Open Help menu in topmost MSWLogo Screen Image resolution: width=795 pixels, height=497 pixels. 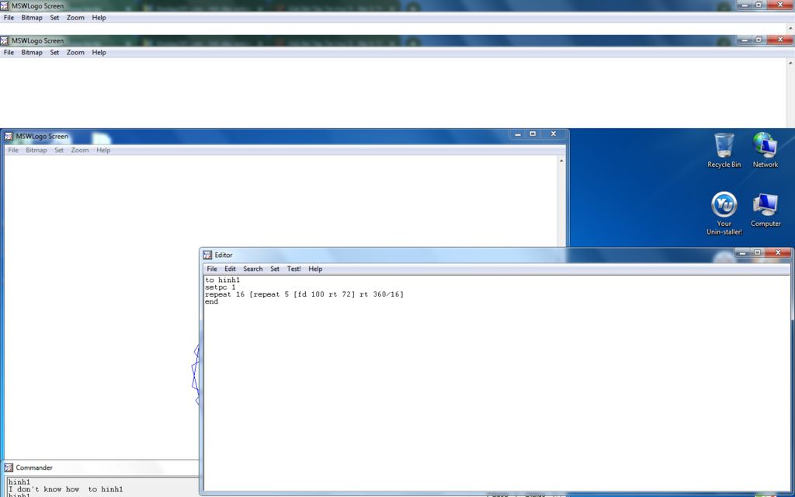tap(99, 17)
